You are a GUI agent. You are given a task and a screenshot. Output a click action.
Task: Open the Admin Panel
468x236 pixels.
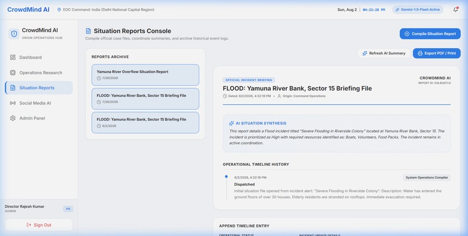[x=39, y=118]
